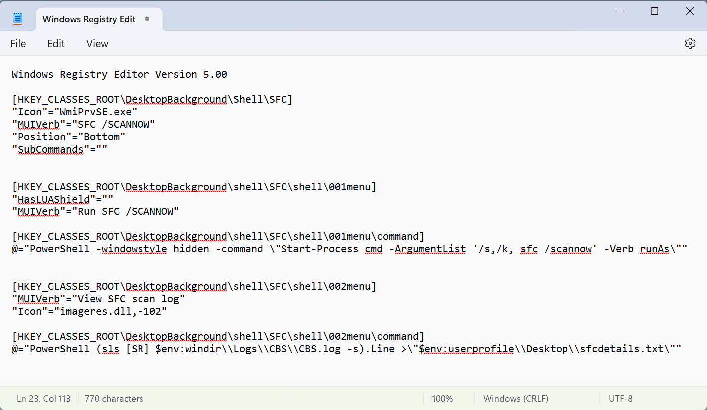Click the Ln 23, Col 113 status entry
The height and width of the screenshot is (410, 707).
pyautogui.click(x=44, y=399)
